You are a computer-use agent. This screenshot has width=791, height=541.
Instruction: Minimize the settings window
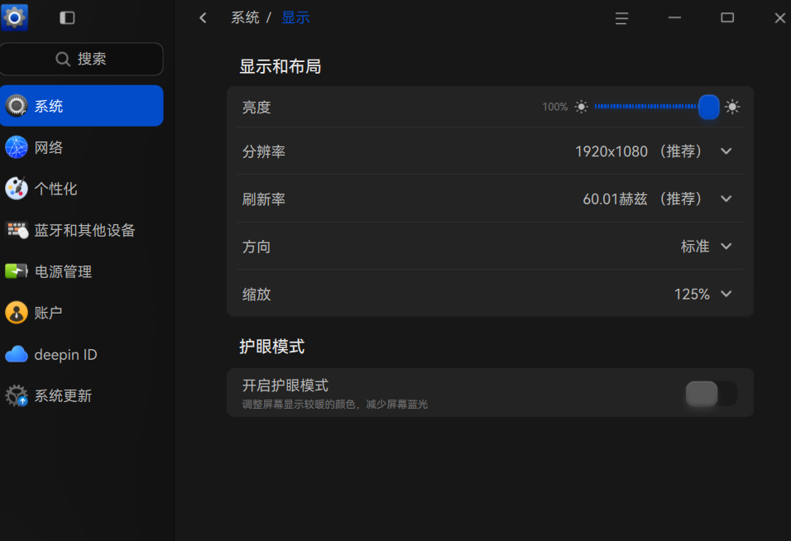tap(674, 18)
